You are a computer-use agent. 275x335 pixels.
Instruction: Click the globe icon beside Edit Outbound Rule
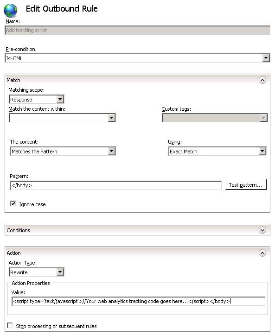click(10, 10)
